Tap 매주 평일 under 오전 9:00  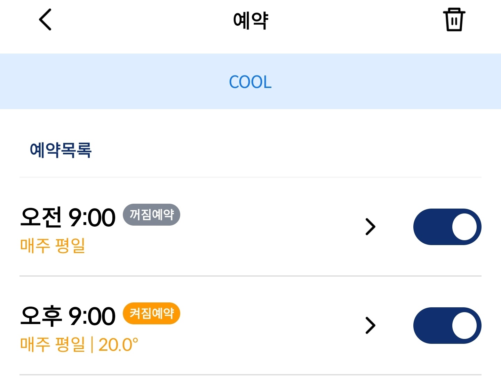coord(53,246)
